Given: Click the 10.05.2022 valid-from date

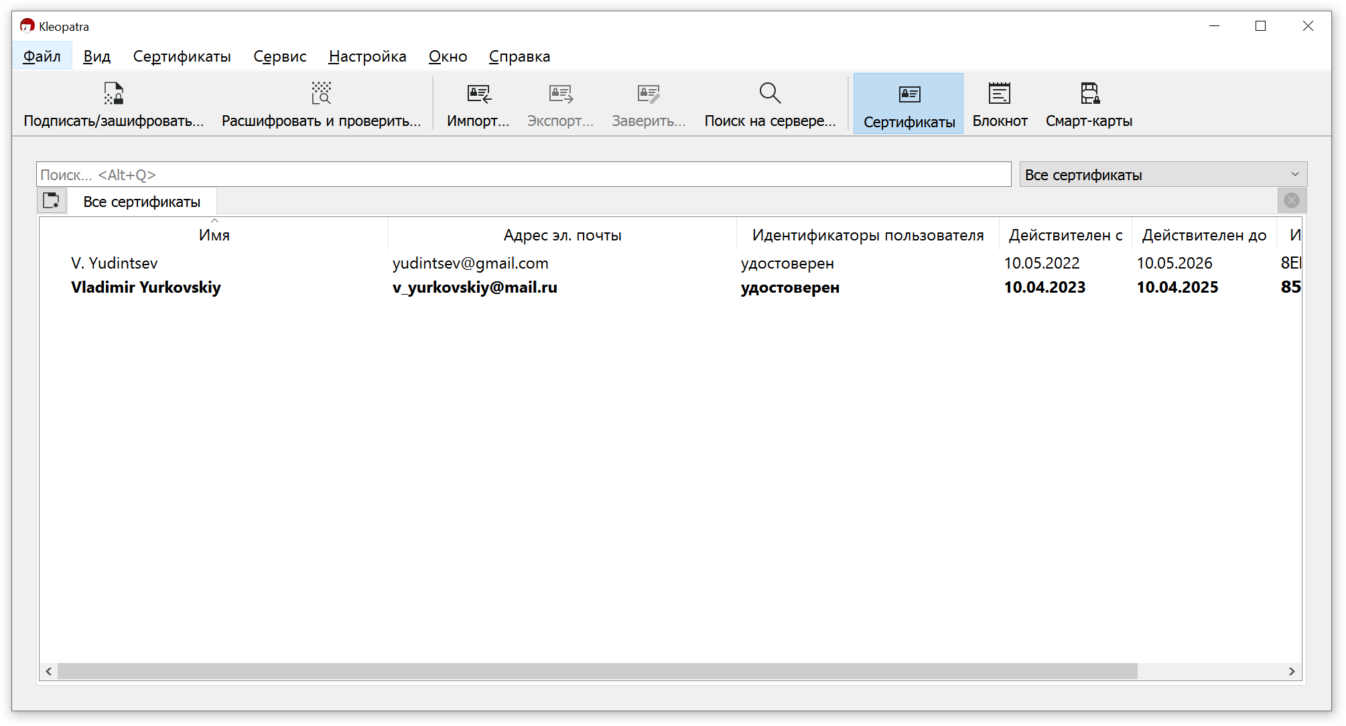Looking at the screenshot, I should click(x=1042, y=263).
